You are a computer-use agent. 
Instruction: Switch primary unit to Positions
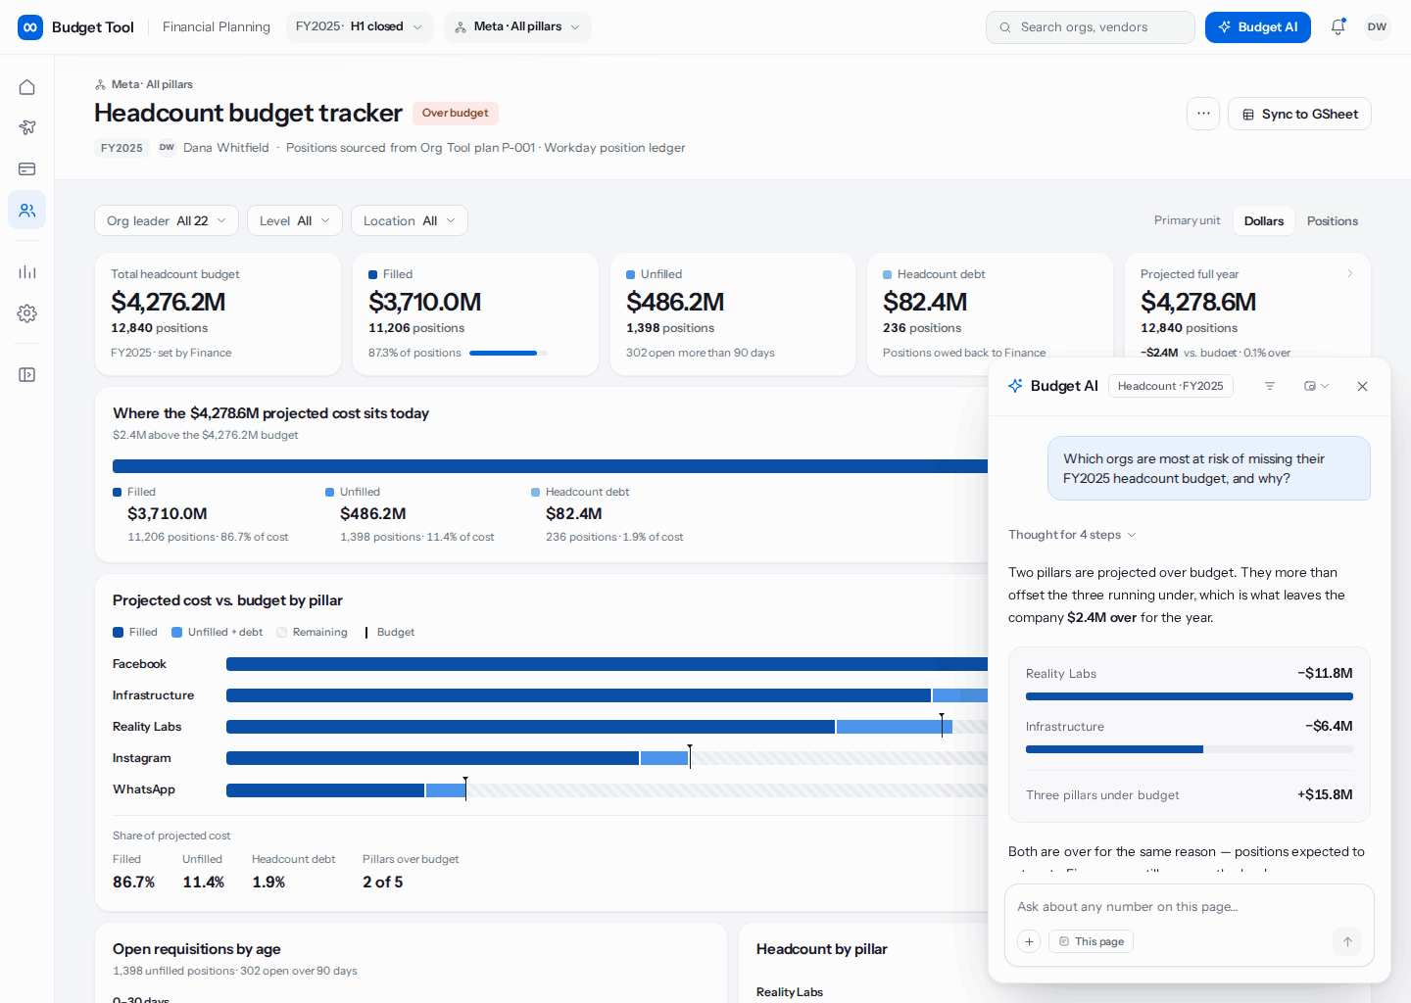tap(1333, 221)
